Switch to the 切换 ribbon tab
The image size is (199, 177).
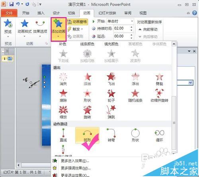pyautogui.click(x=72, y=13)
